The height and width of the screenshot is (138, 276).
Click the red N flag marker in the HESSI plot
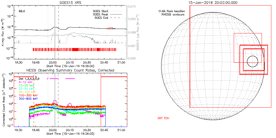[35, 77]
